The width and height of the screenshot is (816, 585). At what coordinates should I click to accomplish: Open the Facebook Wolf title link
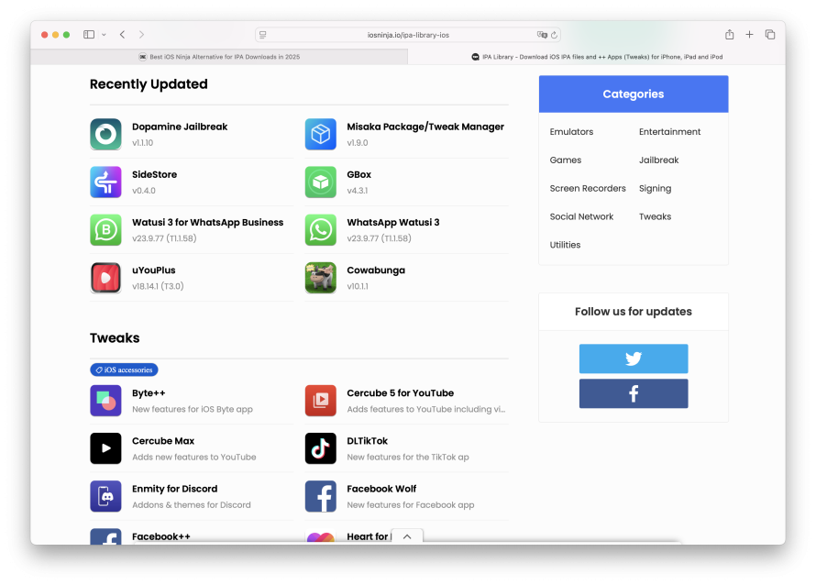pos(381,489)
